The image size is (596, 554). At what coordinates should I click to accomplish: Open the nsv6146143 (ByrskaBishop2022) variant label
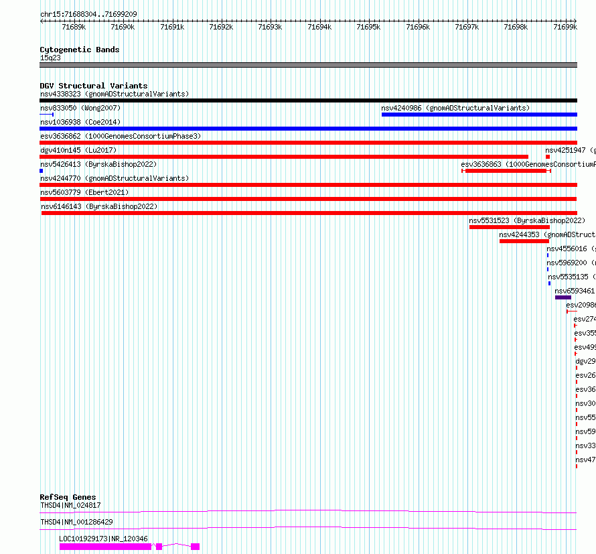coord(99,206)
